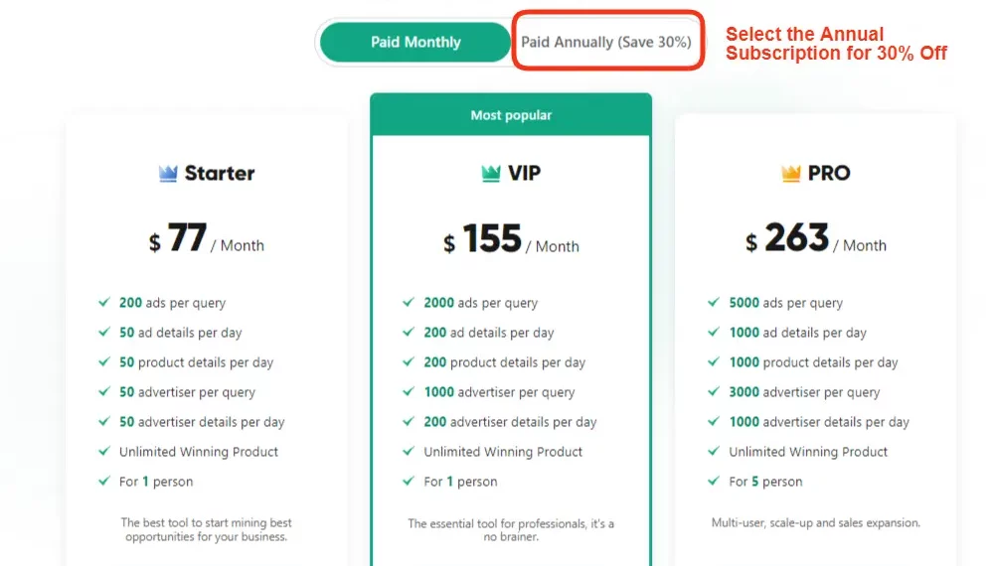This screenshot has height=566, width=990.
Task: Click checkmark beside VIP Unlimited Winning Product
Action: (409, 451)
